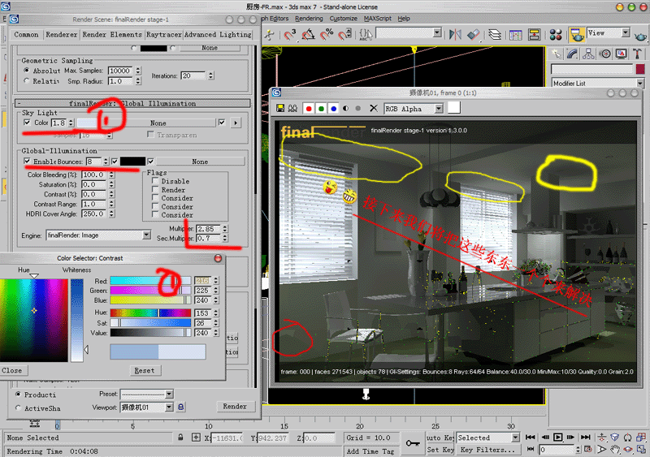The height and width of the screenshot is (457, 650).
Task: Switch to the Display command panel
Action: (621, 54)
